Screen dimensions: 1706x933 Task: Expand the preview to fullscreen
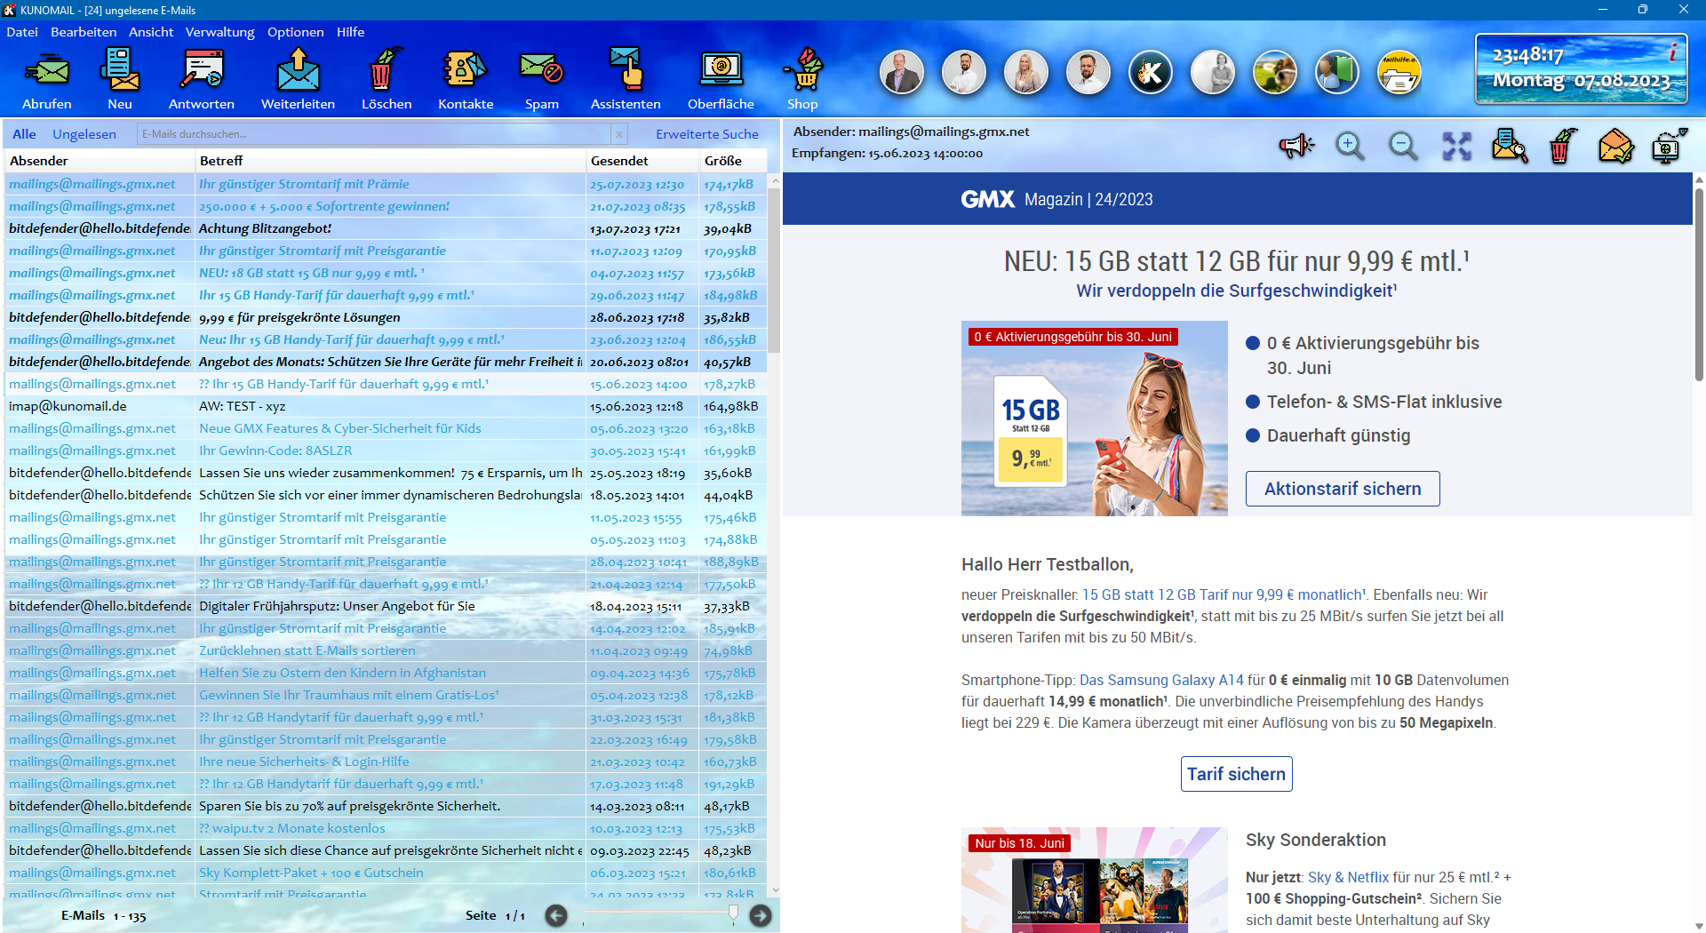point(1456,146)
